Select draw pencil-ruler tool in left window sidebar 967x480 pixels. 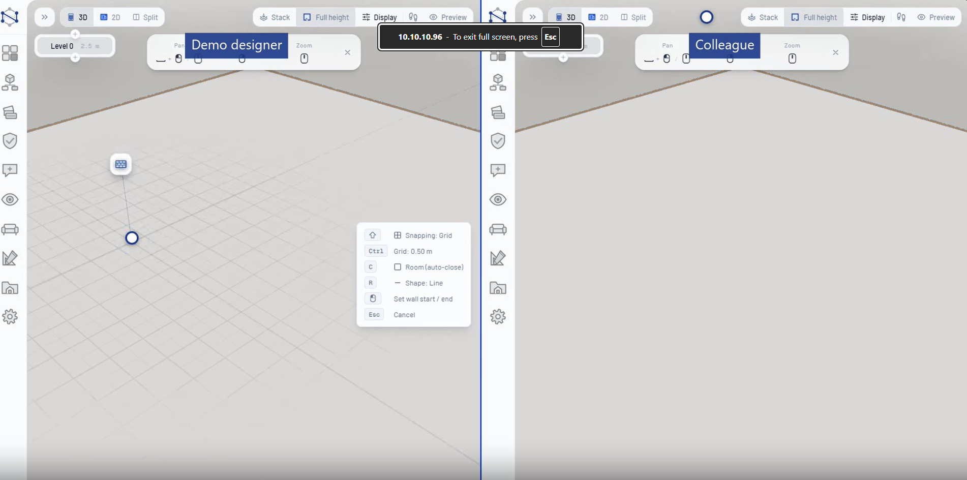point(10,258)
